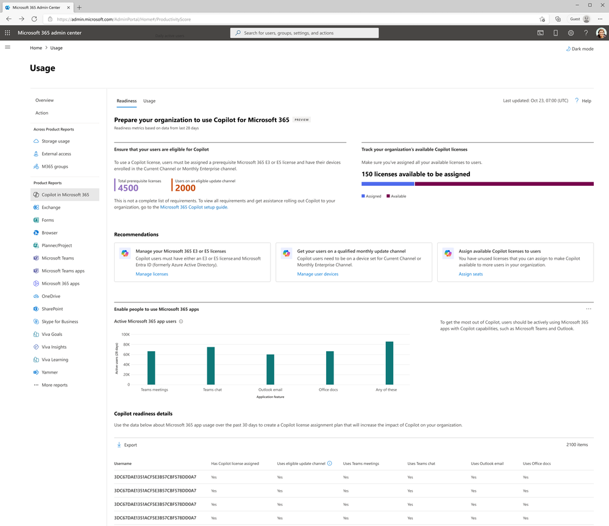Add this page to browser favorites

pos(542,19)
